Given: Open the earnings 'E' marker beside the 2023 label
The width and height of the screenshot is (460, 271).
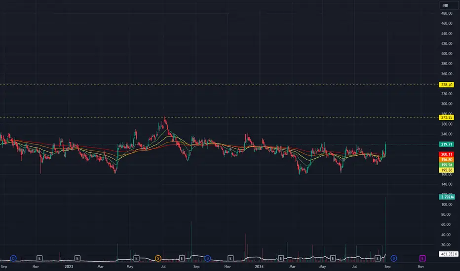Looking at the screenshot, I should tap(77, 258).
